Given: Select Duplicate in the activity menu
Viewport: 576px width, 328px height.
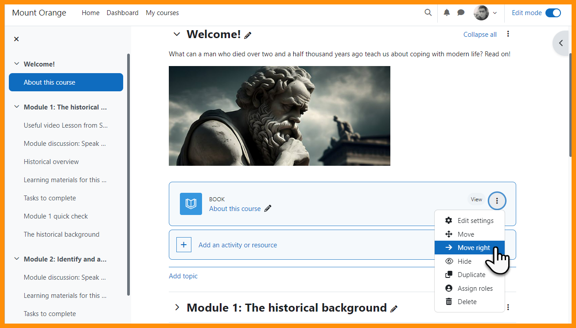Looking at the screenshot, I should (471, 275).
